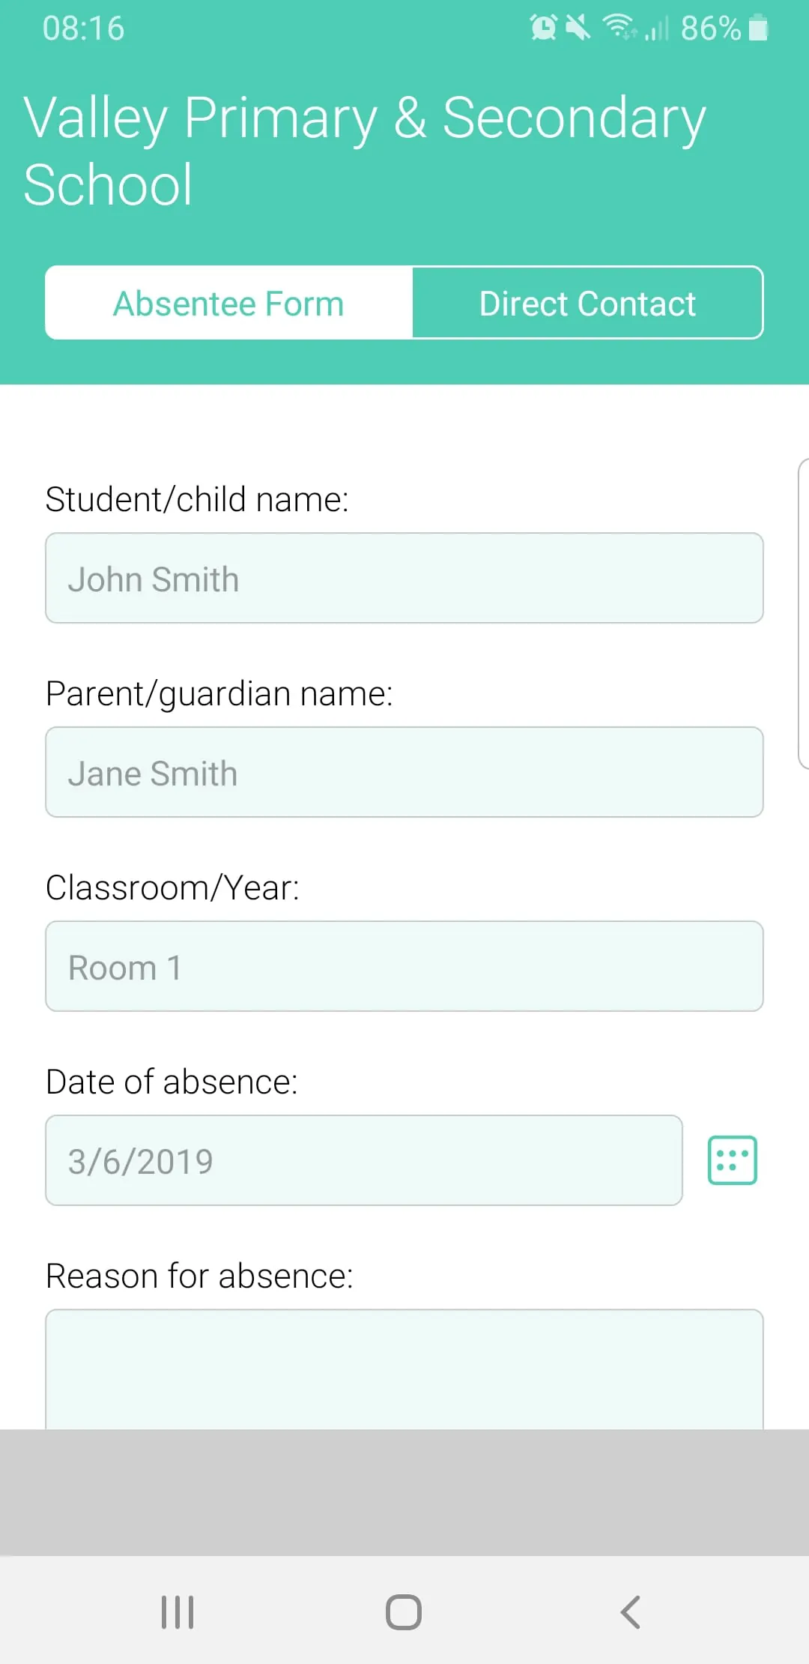This screenshot has width=809, height=1664.
Task: Tap the battery icon in status bar
Action: (x=758, y=28)
